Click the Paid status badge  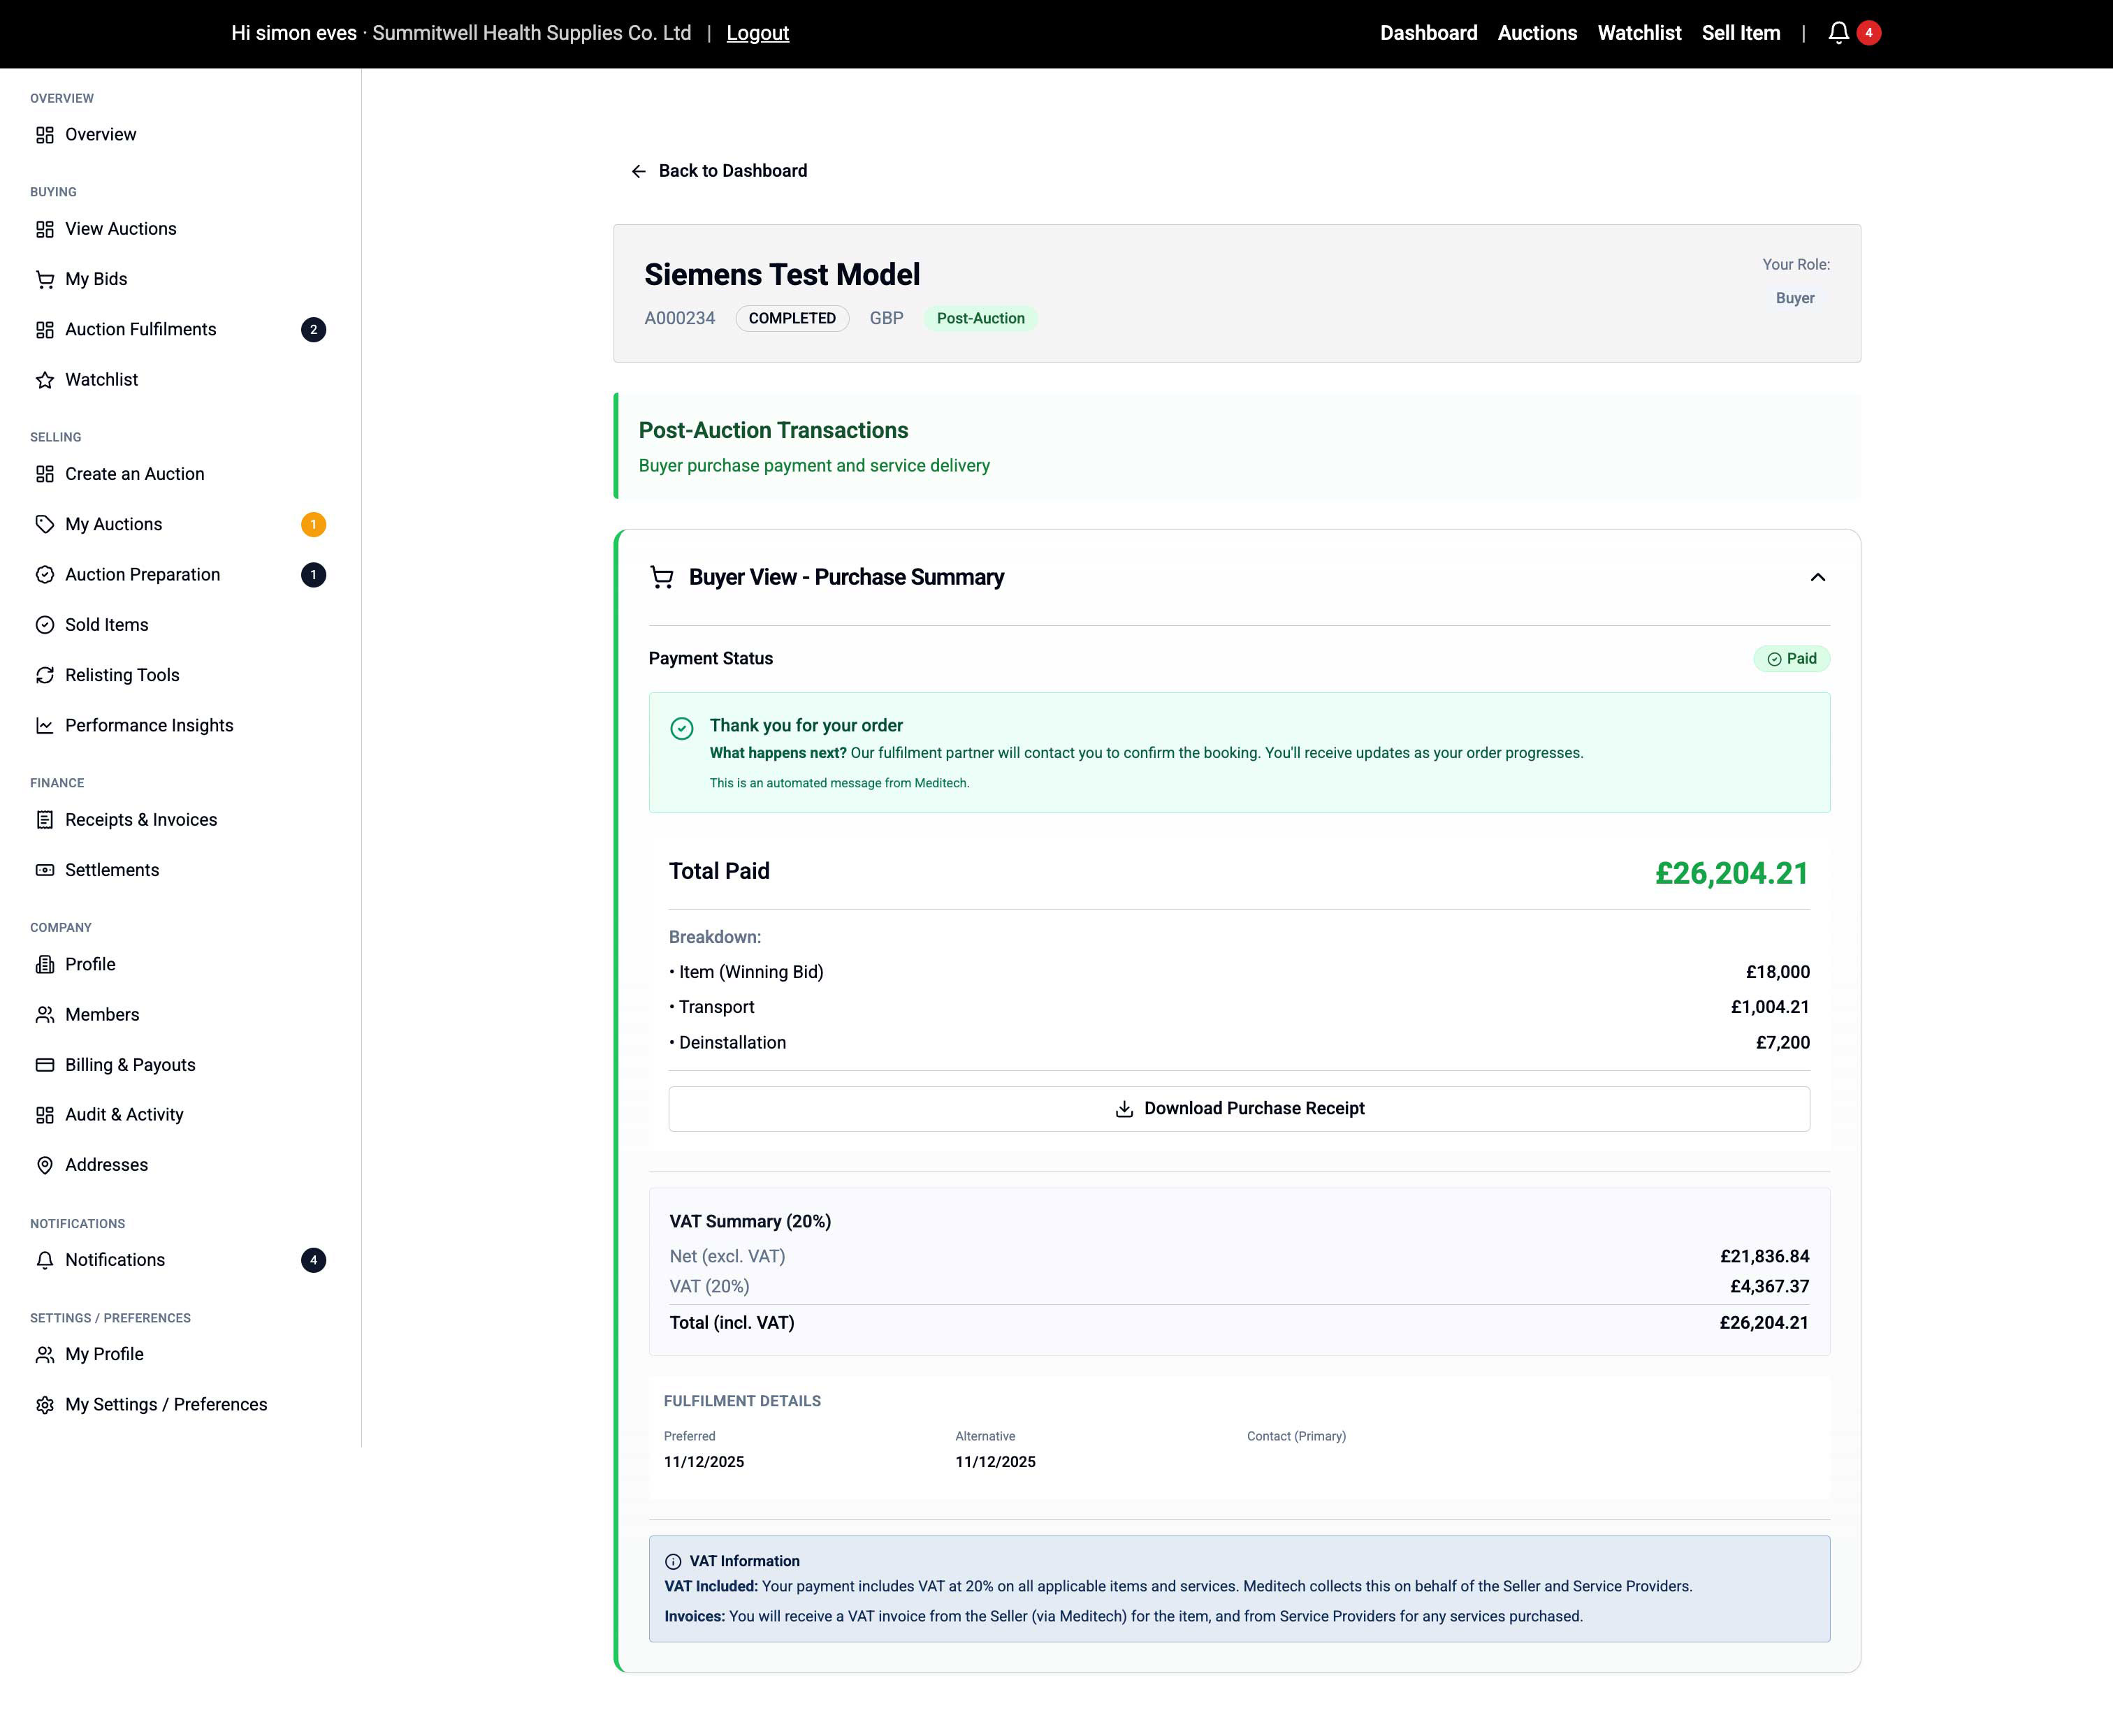click(1791, 658)
